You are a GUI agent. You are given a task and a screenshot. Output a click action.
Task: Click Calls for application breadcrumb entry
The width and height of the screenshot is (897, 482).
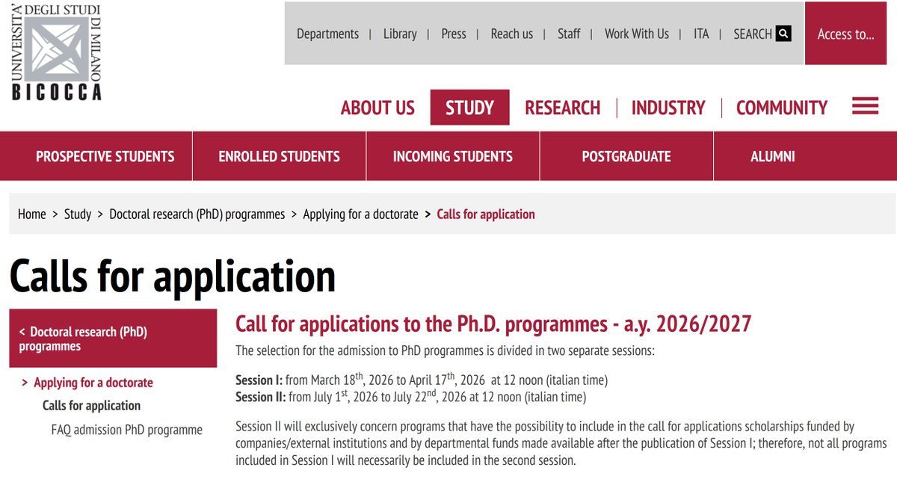pos(486,214)
